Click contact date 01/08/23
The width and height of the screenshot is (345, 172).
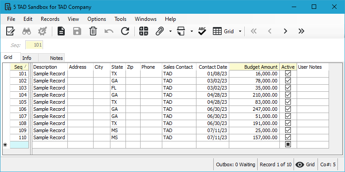click(x=213, y=74)
